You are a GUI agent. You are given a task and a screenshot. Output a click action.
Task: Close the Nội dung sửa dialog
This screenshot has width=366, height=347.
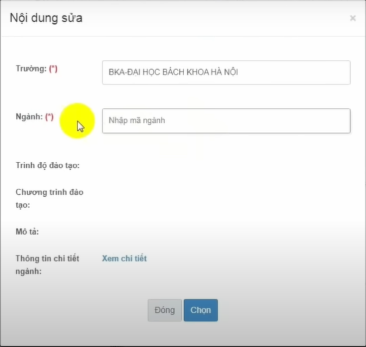(x=353, y=18)
